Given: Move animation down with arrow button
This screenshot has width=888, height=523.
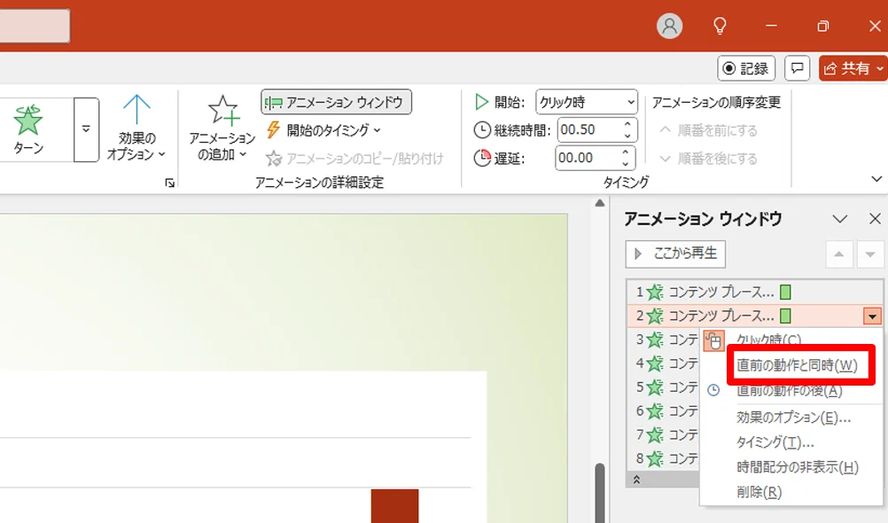Looking at the screenshot, I should (870, 254).
